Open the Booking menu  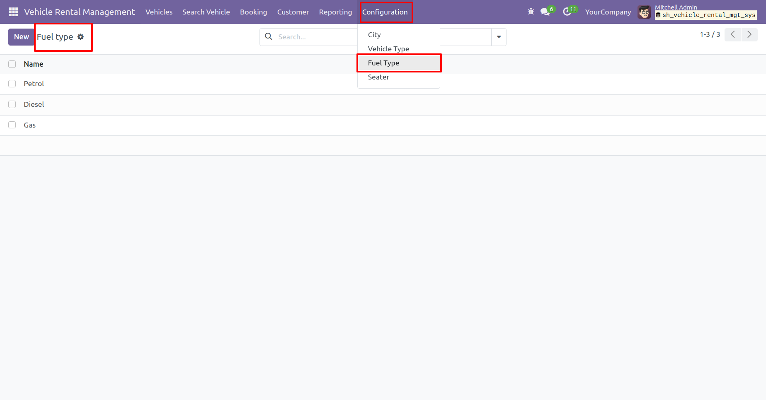pyautogui.click(x=253, y=12)
